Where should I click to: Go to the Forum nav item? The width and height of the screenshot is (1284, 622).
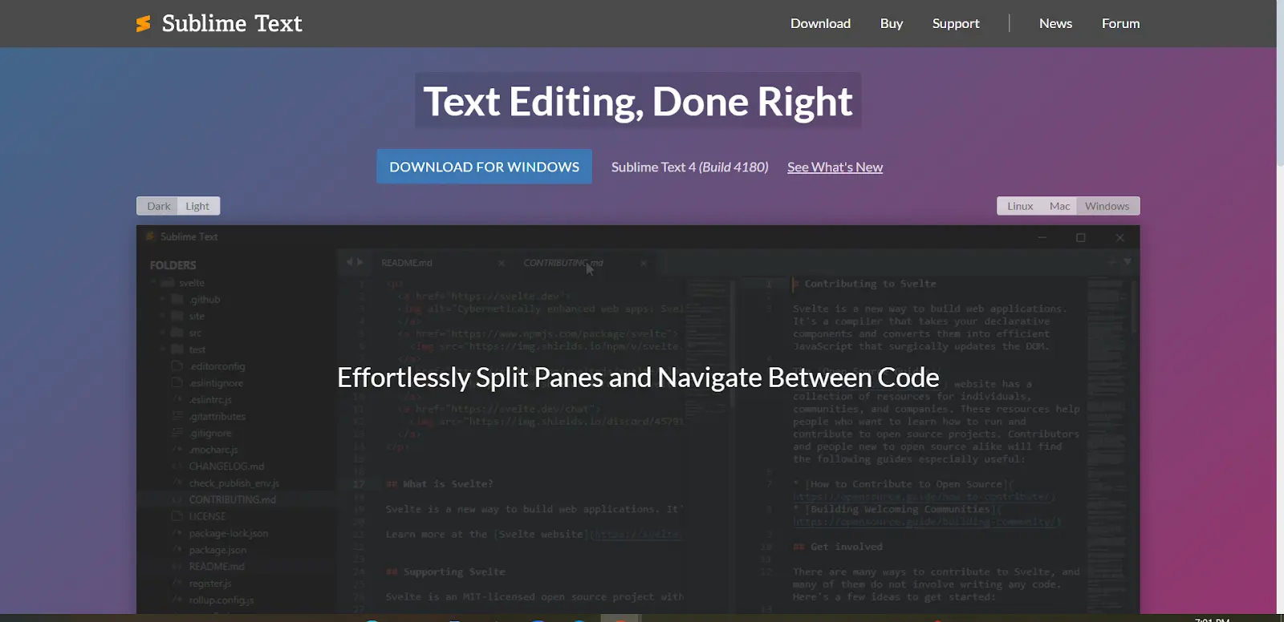1120,23
